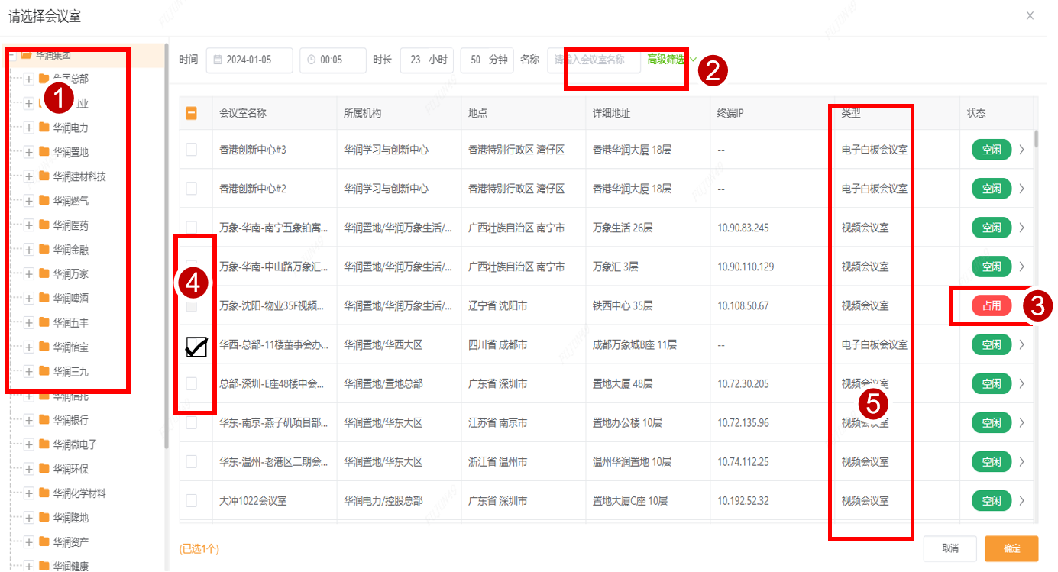Click the table's vertical scrollbar
Image resolution: width=1058 pixels, height=572 pixels.
(1036, 138)
